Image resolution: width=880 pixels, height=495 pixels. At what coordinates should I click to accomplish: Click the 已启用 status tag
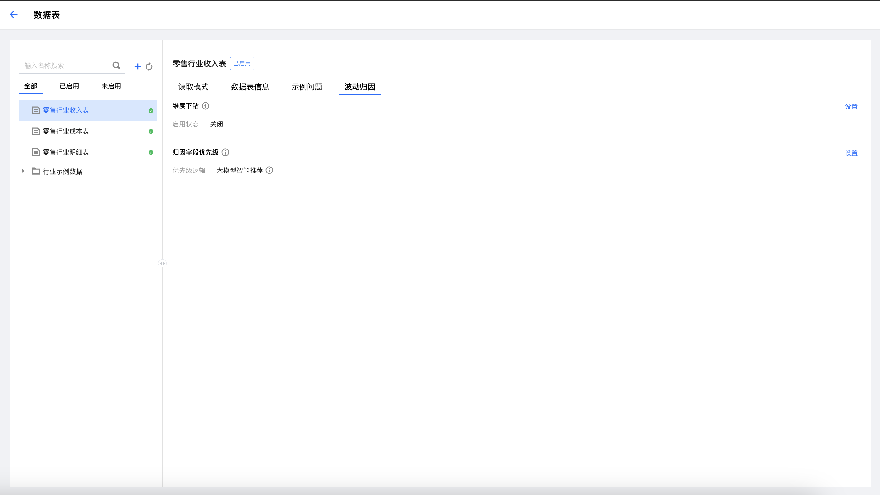tap(242, 64)
